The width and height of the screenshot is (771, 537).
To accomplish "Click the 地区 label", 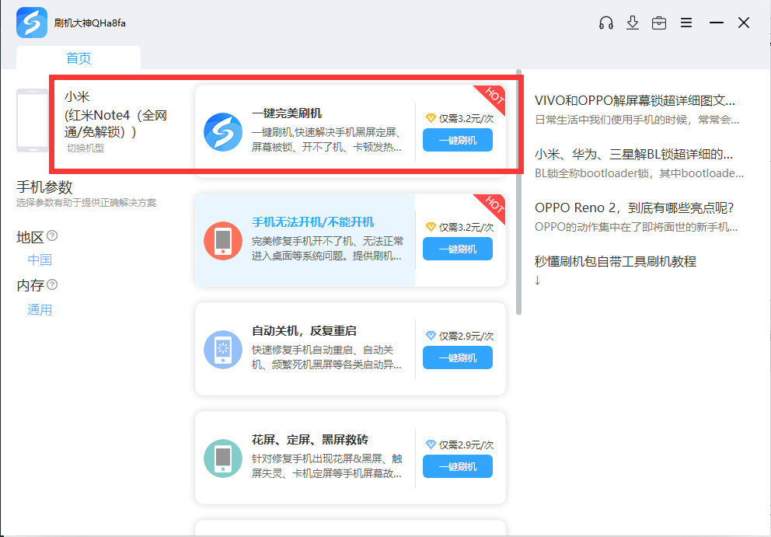I will (x=30, y=237).
